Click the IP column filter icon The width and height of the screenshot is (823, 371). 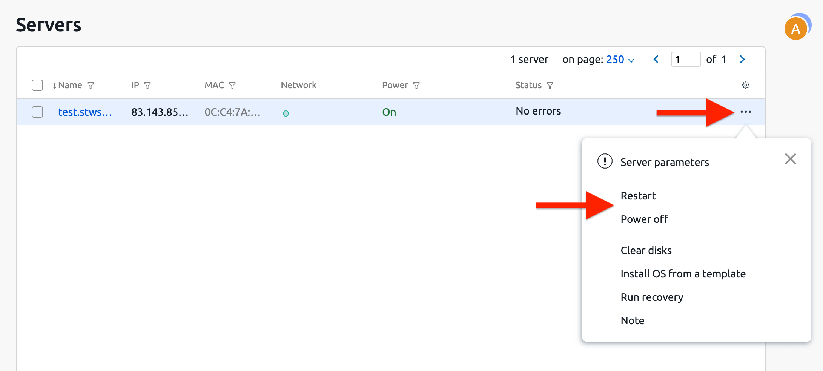tap(147, 86)
